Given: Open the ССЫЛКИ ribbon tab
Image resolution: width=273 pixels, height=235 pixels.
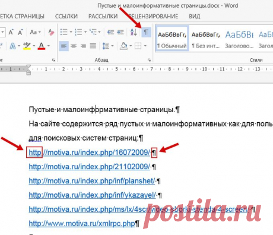Looking at the screenshot, I should pyautogui.click(x=66, y=16).
